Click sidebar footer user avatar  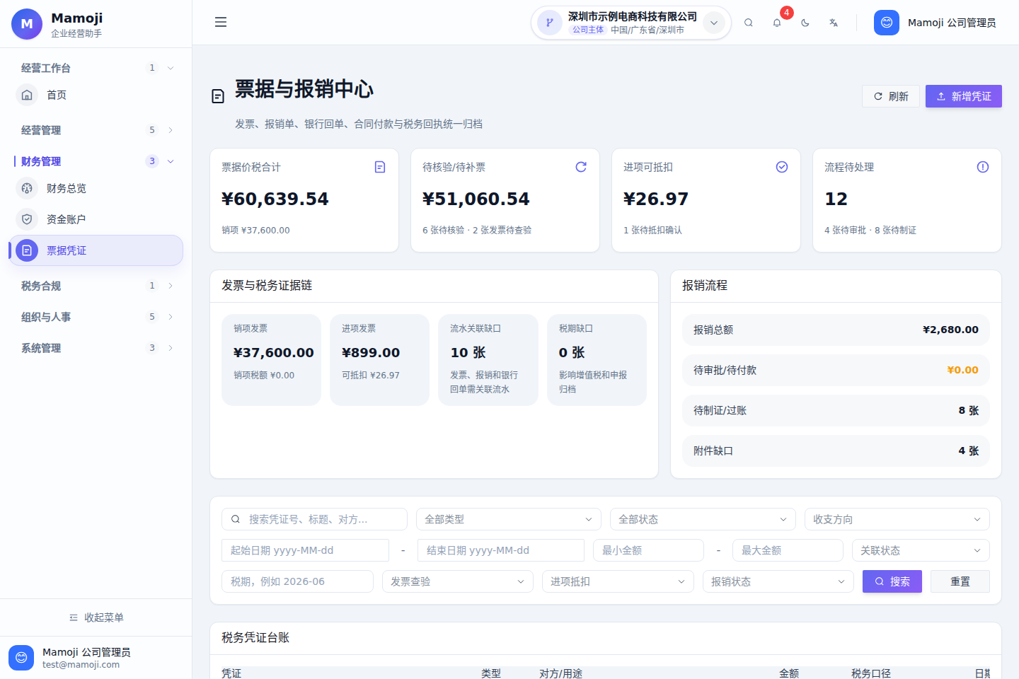click(x=21, y=658)
